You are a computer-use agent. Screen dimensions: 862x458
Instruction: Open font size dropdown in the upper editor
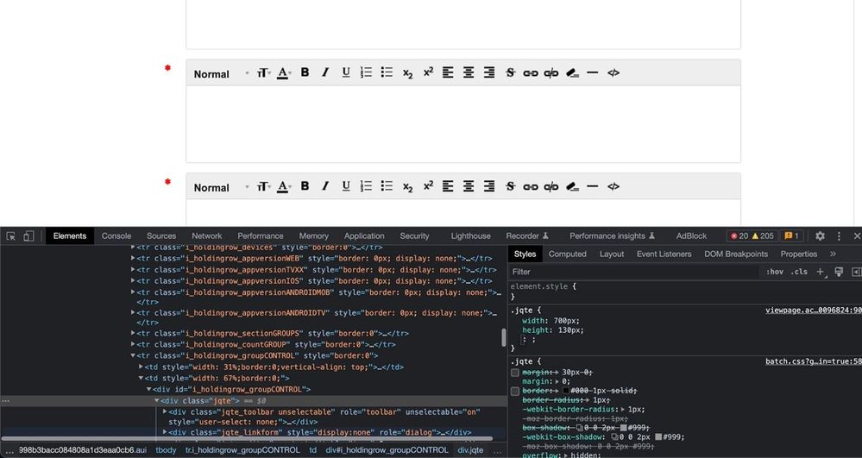(x=263, y=72)
